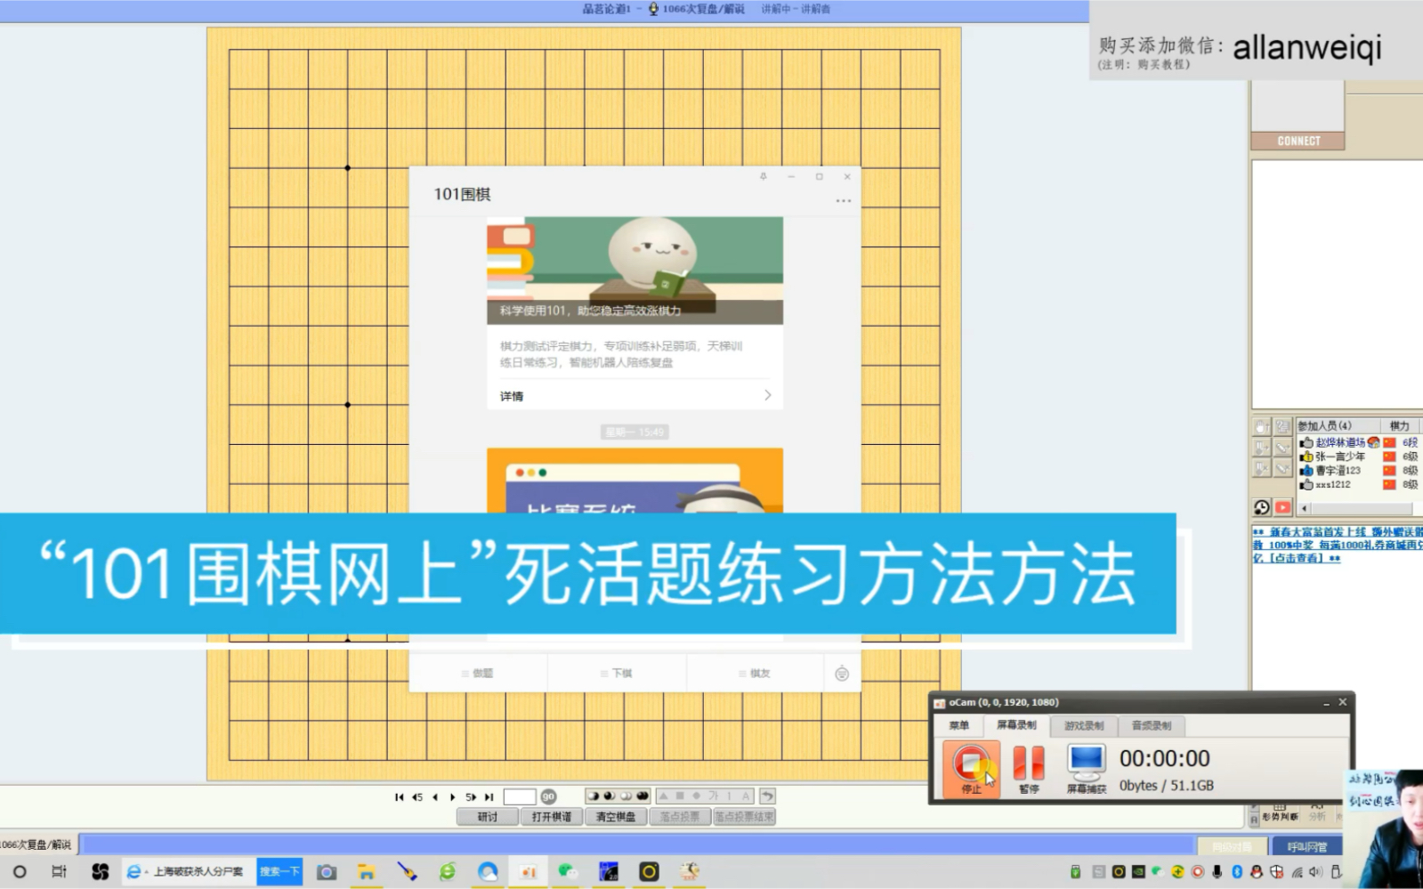Image resolution: width=1423 pixels, height=889 pixels.
Task: Click the 呼叫网管 button
Action: tap(1306, 847)
